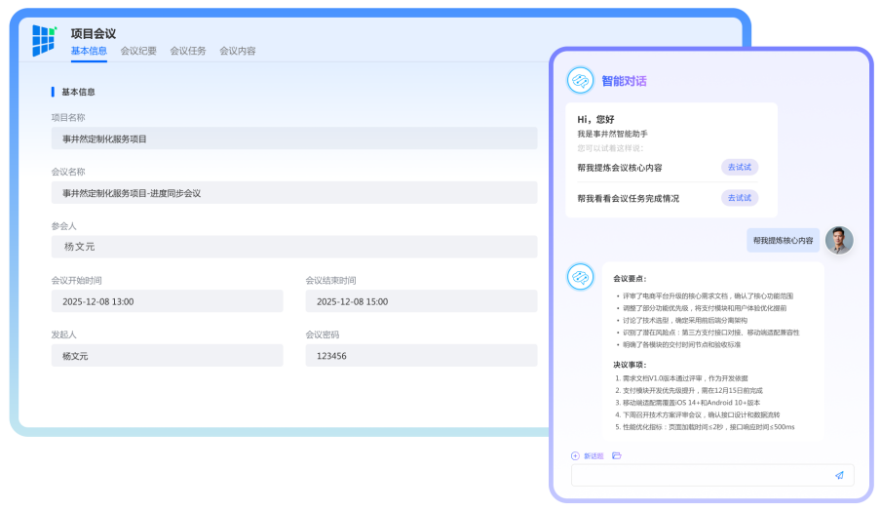Click the 决议事项 heading in reply
This screenshot has height=510, width=881.
click(x=630, y=365)
